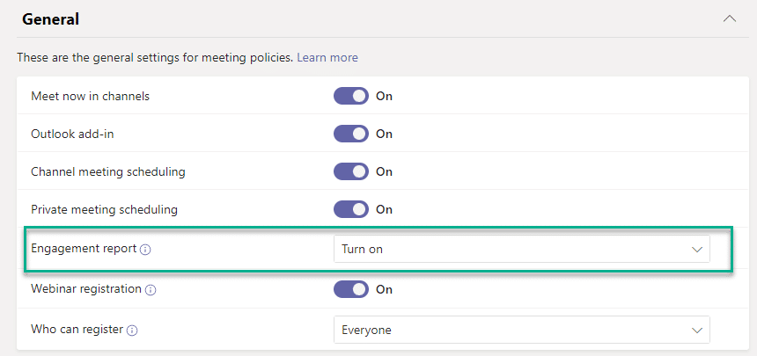Open the Who can register 'Everyone' dropdown
The height and width of the screenshot is (356, 757).
[x=521, y=330]
